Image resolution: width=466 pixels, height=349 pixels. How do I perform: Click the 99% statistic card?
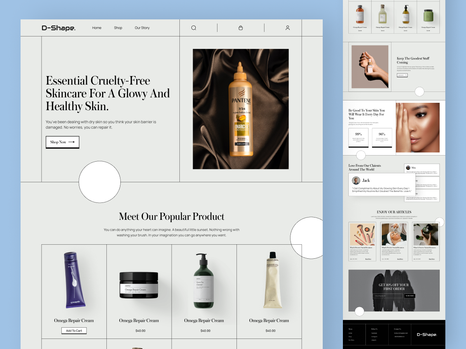click(x=358, y=138)
